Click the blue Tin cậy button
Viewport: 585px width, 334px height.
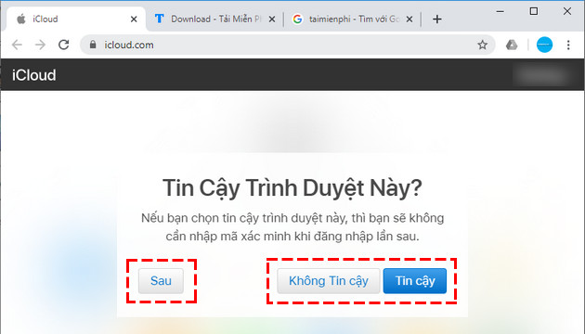pyautogui.click(x=415, y=281)
